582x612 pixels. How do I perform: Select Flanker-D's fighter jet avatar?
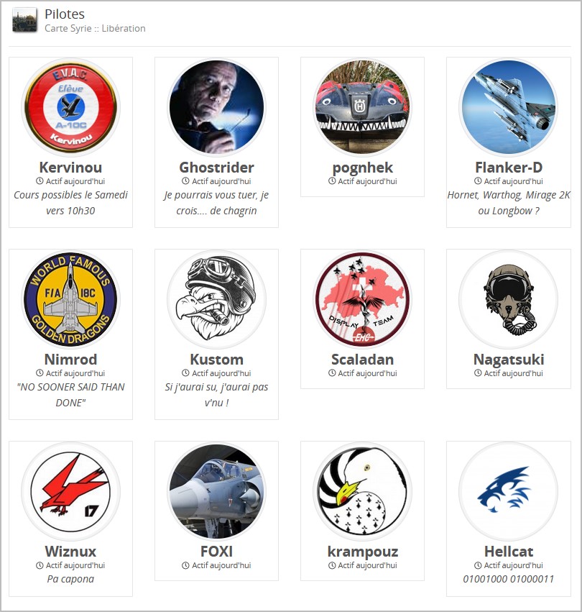pos(508,107)
